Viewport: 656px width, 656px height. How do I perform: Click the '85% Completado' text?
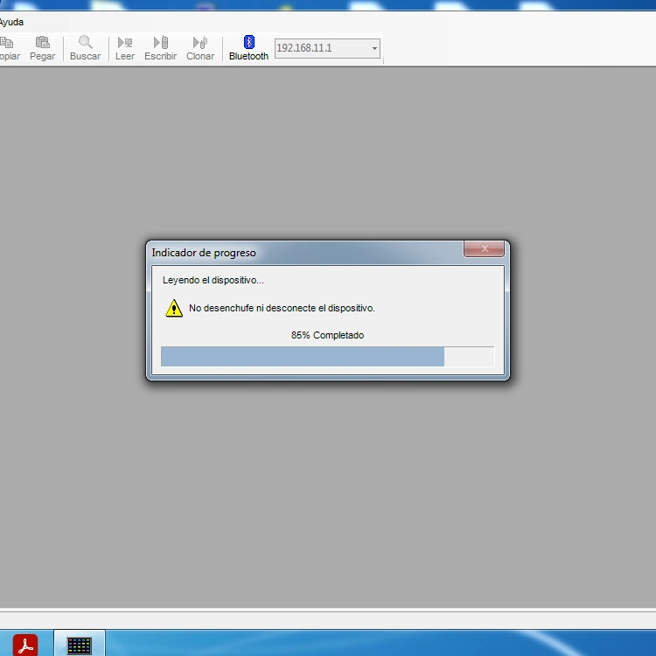[328, 335]
